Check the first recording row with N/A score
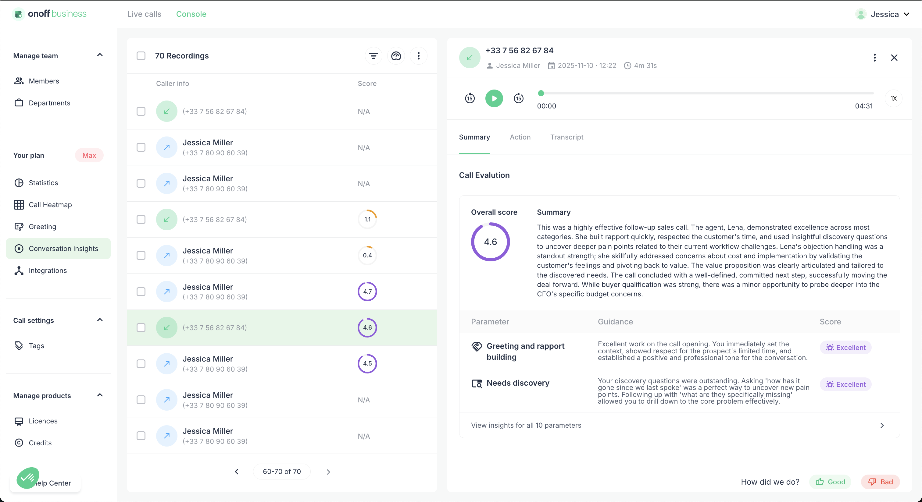This screenshot has height=502, width=922. click(141, 111)
